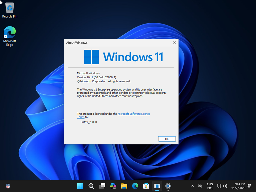Viewport: 256px width, 192px height.
Task: Switch ENG INTL input language
Action: pos(210,186)
